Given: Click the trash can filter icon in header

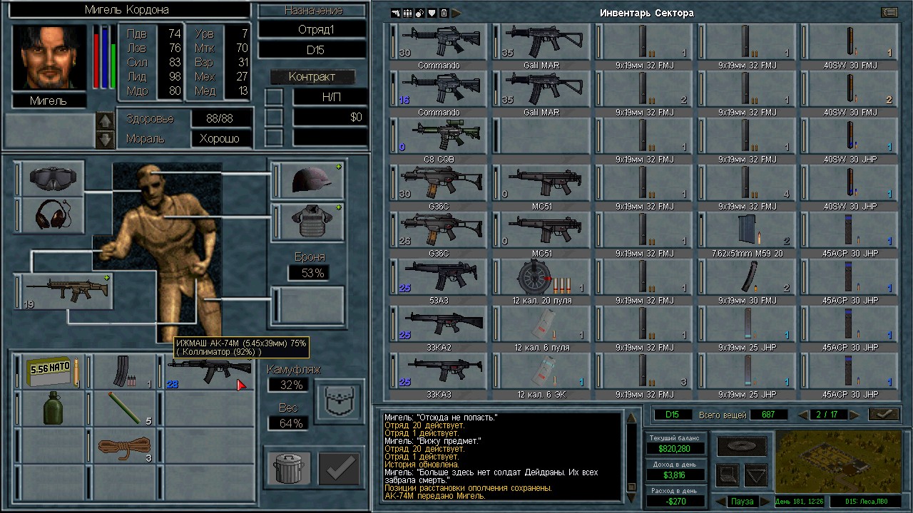Looking at the screenshot, I should tap(444, 13).
